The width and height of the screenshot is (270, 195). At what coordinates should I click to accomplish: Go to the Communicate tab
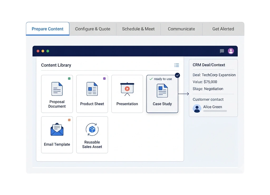(x=181, y=29)
